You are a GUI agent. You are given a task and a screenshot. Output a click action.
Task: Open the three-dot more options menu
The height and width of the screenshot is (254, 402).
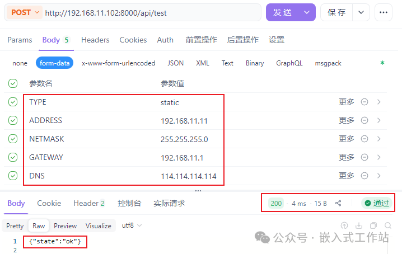coord(383,12)
